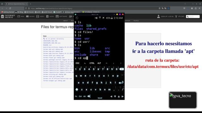Click the browser forward arrow
The height and width of the screenshot is (113, 202).
(x=6, y=8)
